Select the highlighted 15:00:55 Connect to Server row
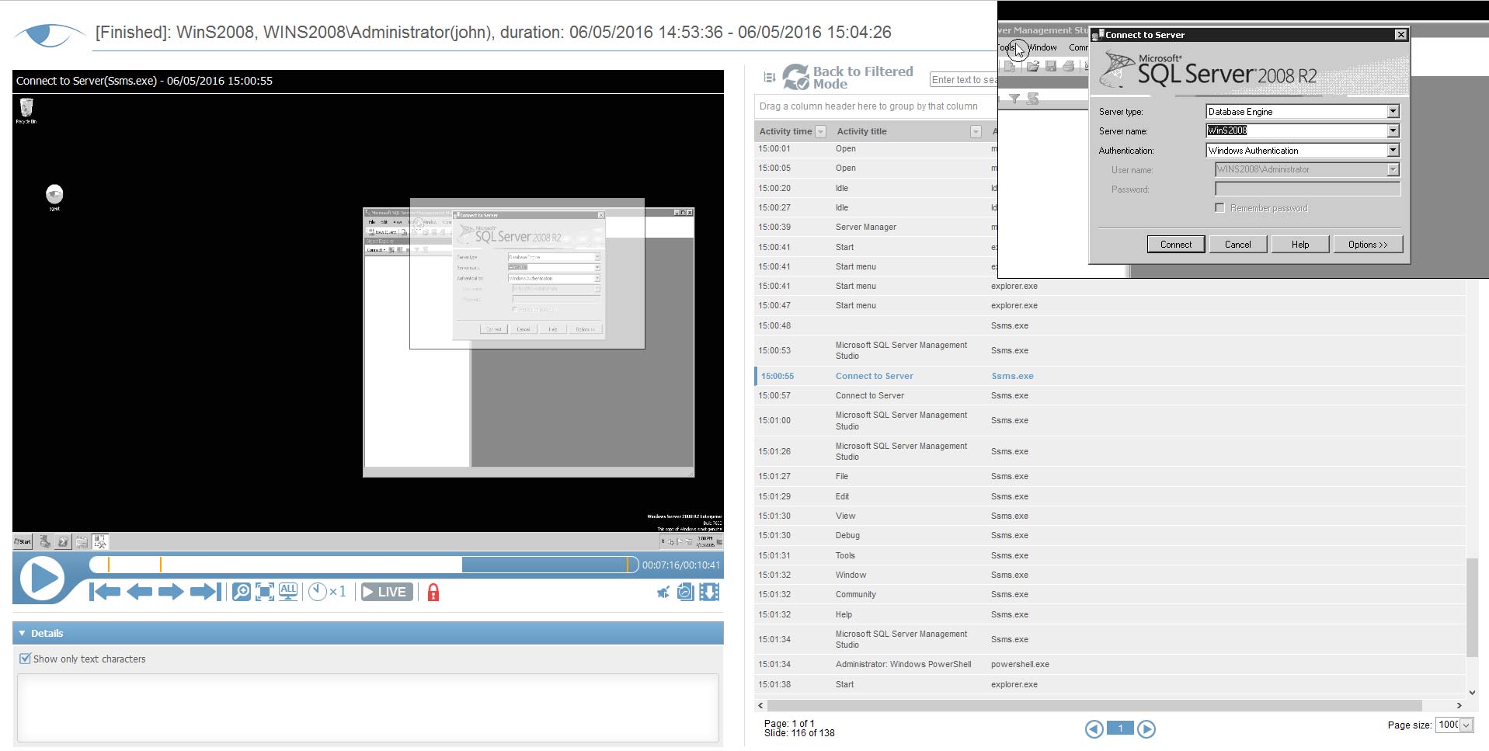 [1109, 376]
